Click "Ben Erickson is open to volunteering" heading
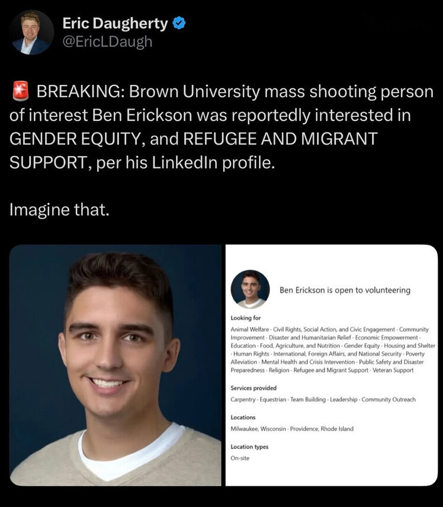Screen dimensions: 443x507 tap(345, 291)
